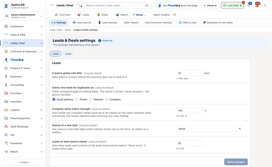This screenshot has width=272, height=167.
Task: Open the Dashboard sidebar icon
Action: (6, 26)
